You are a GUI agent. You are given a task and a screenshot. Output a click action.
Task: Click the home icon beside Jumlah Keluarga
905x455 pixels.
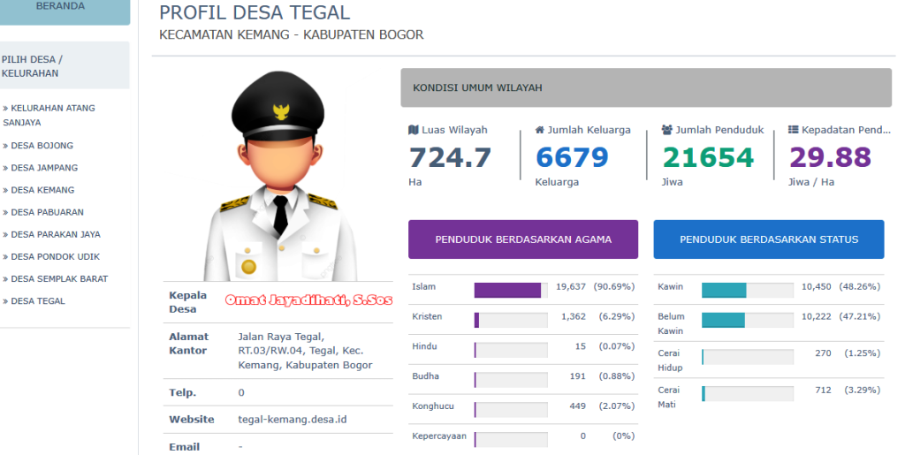(x=539, y=130)
